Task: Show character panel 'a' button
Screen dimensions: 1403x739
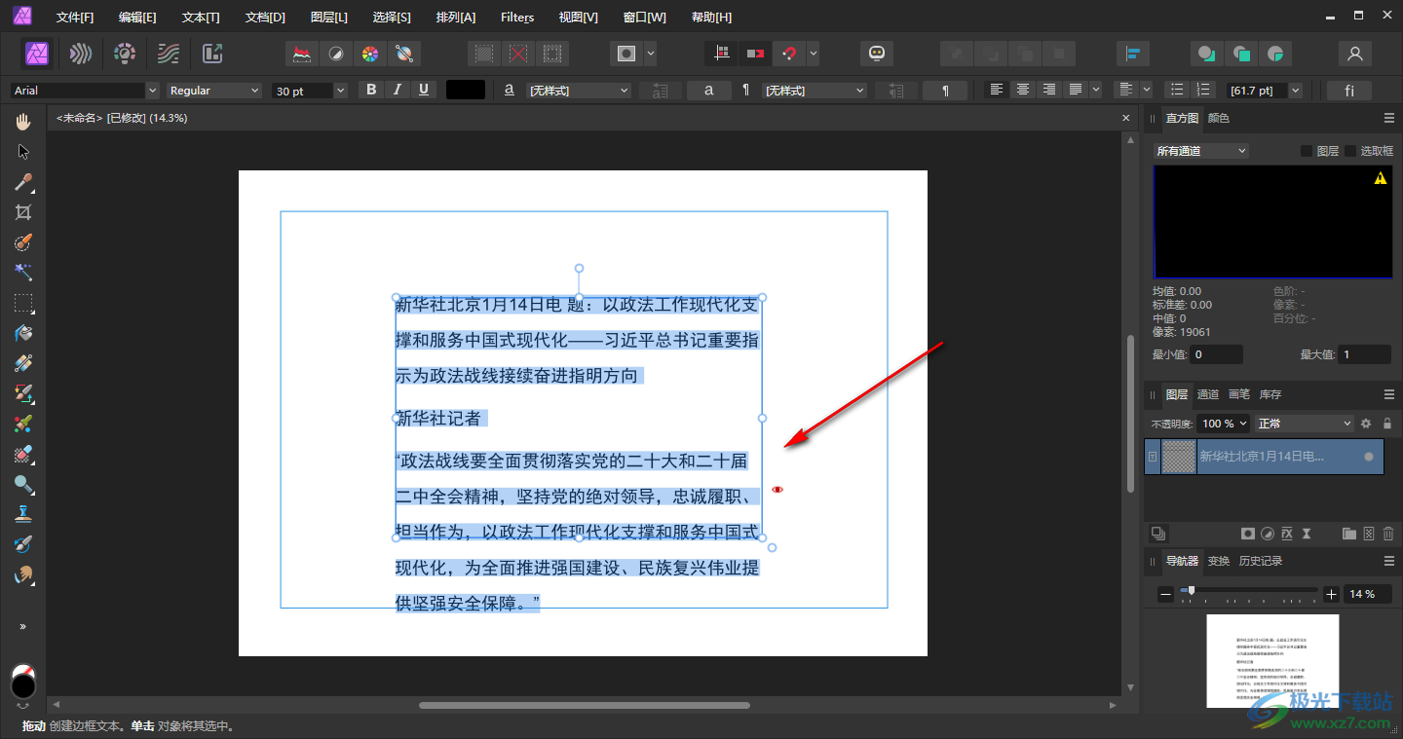Action: coord(709,91)
